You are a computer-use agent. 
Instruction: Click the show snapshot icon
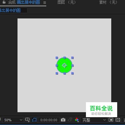click(70, 120)
